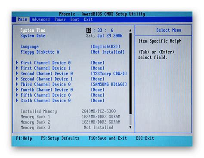Click F5:Setup Defaults in the footer
204x158 pixels.
pos(60,138)
